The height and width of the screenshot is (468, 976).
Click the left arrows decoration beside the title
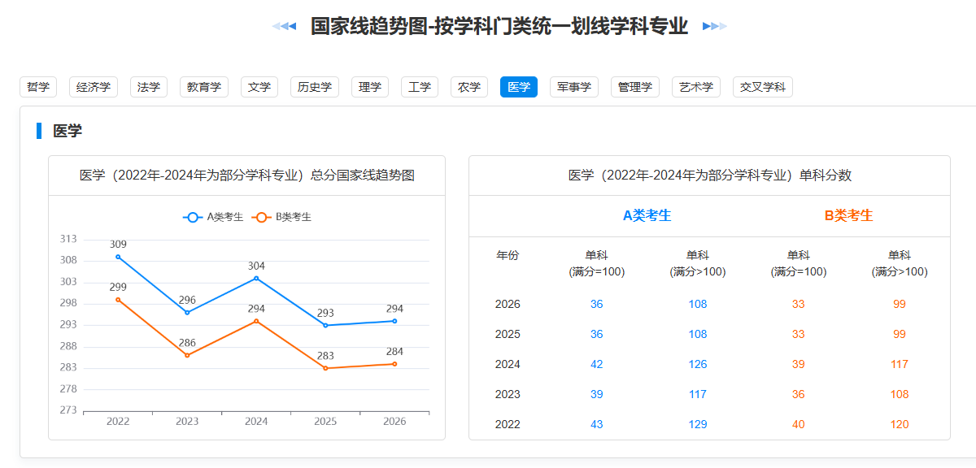(284, 27)
